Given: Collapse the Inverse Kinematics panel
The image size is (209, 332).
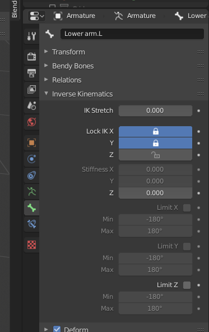Looking at the screenshot, I should click(x=46, y=93).
